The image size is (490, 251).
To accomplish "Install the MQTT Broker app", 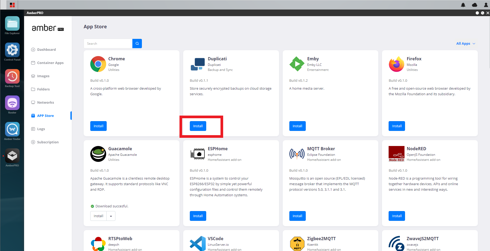I will (x=298, y=216).
